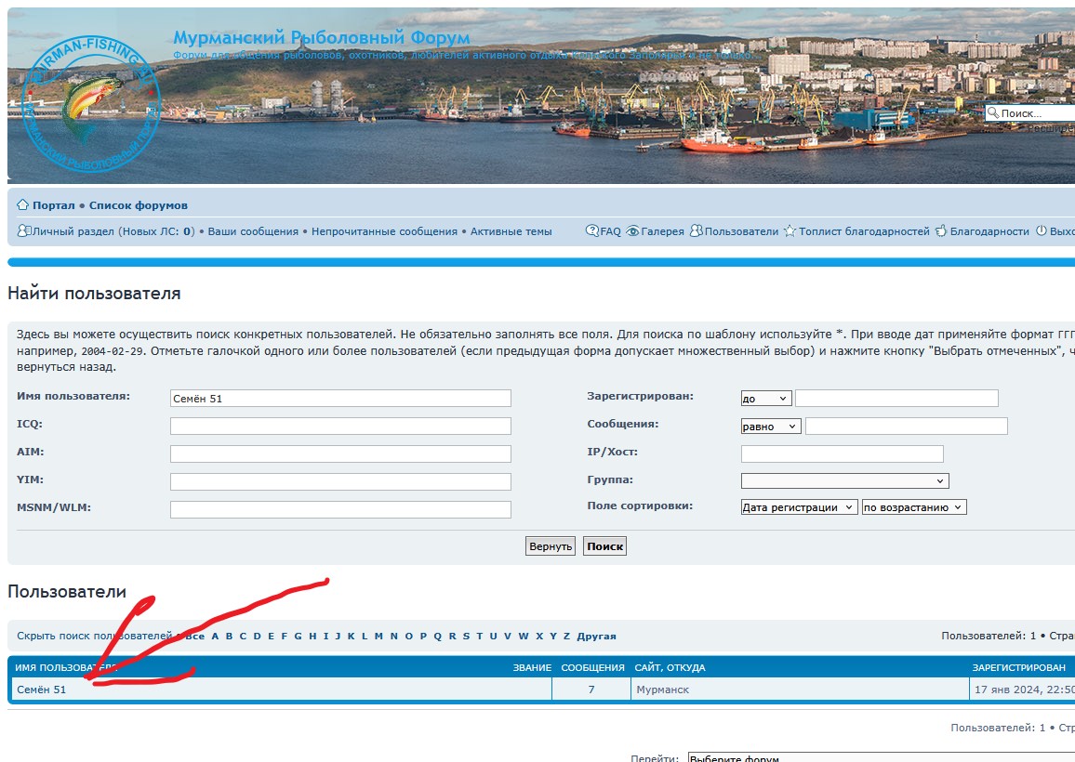Open Непрочитанные сообщения in navigation menu
Screen dimensions: 1075x762
tap(384, 231)
